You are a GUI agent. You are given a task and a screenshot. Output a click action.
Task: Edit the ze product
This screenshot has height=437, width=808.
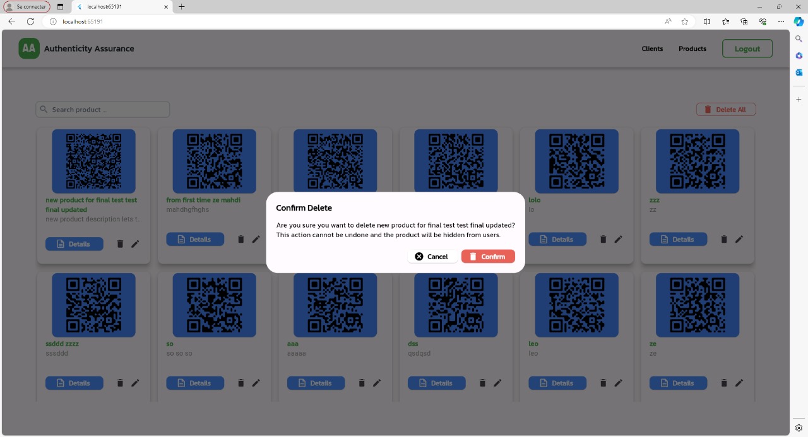pos(739,383)
